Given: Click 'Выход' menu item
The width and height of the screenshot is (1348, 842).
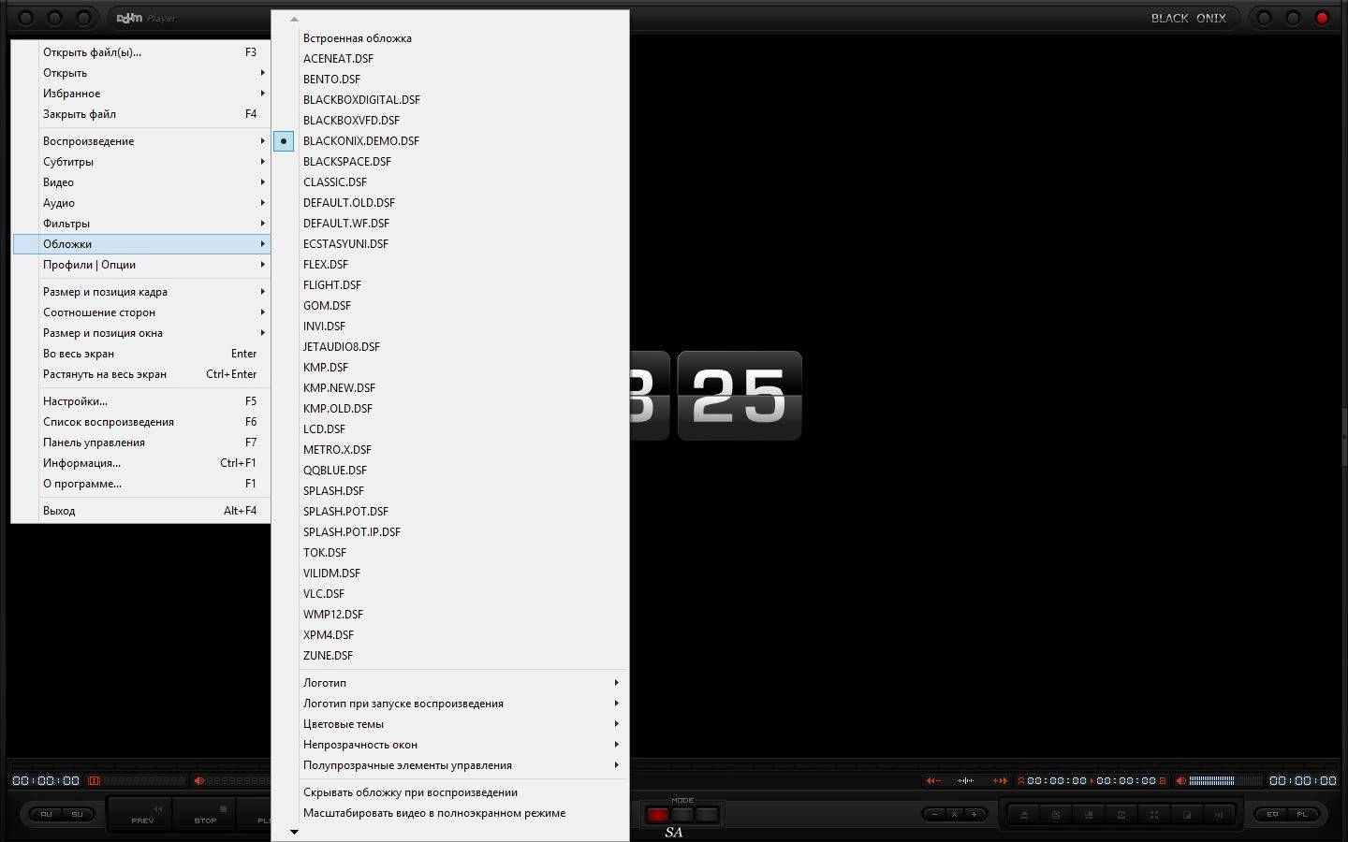Looking at the screenshot, I should coord(140,511).
